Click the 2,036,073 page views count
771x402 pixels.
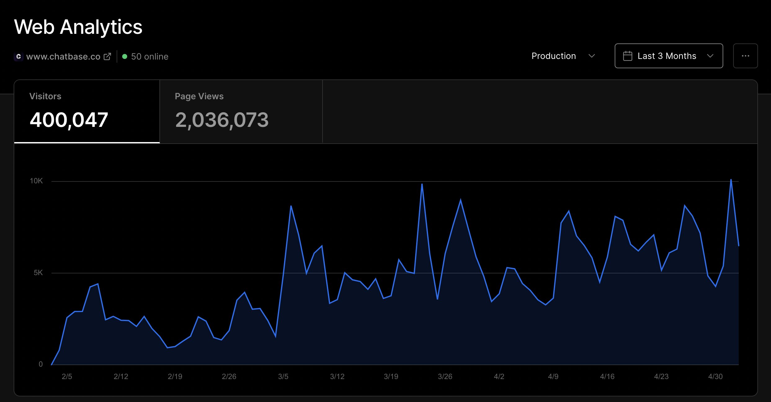[x=222, y=120]
